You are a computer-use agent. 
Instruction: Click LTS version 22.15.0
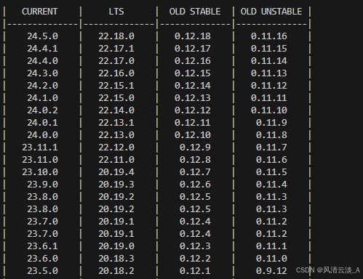pos(116,98)
